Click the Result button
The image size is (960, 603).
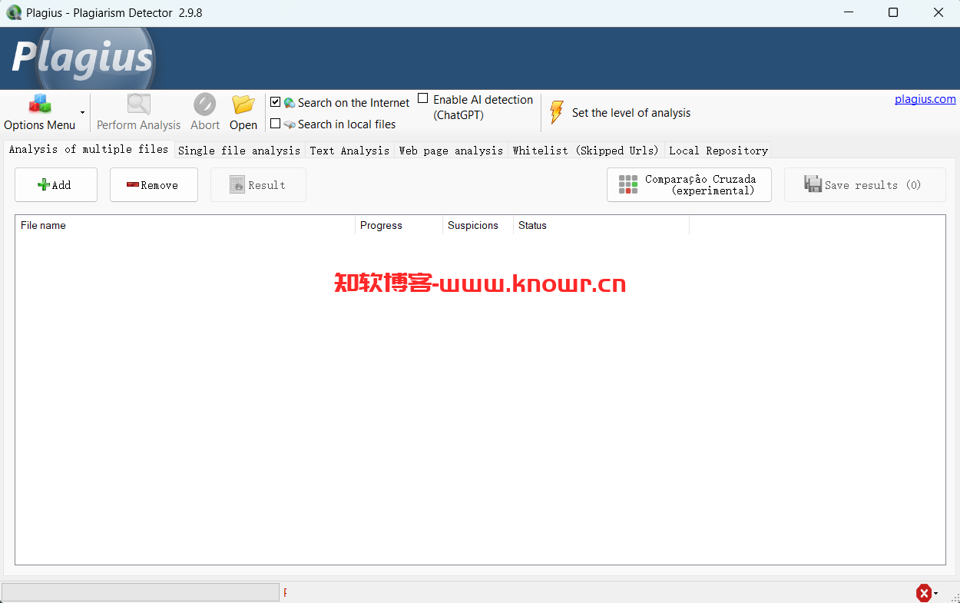pyautogui.click(x=258, y=185)
